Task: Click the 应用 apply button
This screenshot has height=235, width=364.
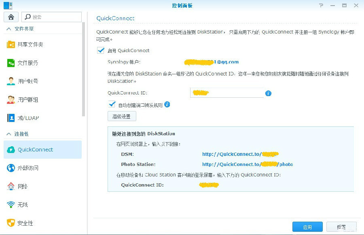Action: point(307,227)
